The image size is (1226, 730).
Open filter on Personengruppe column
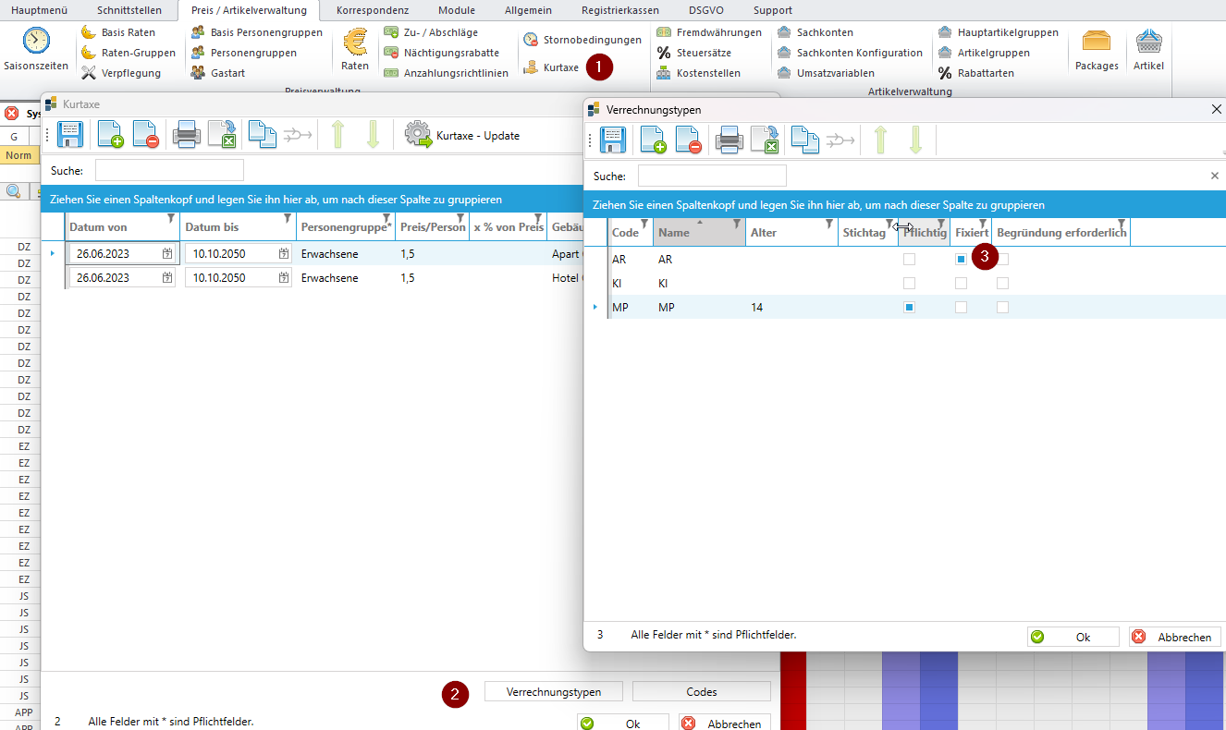[x=386, y=219]
